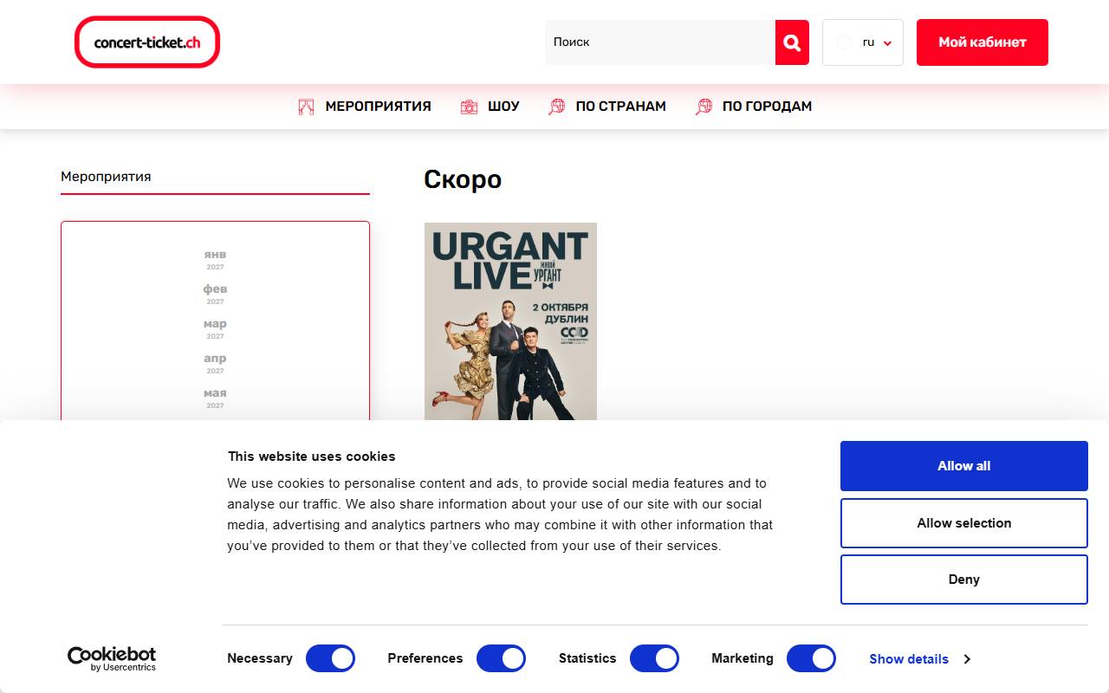Image resolution: width=1109 pixels, height=693 pixels.
Task: Click the red search magnifier button
Action: coord(792,42)
